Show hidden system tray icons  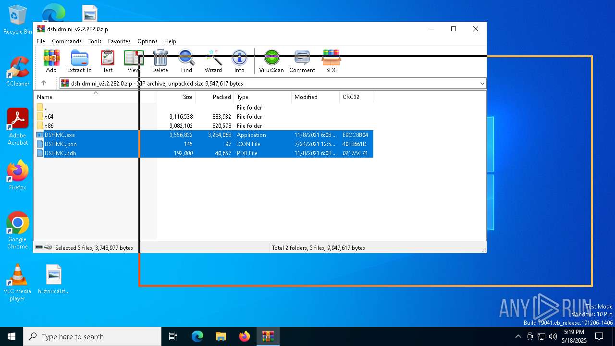[518, 336]
